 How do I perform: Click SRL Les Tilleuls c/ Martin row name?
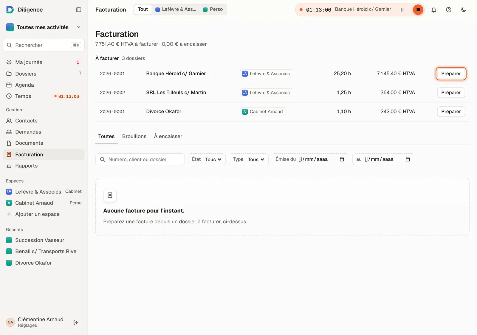[176, 93]
